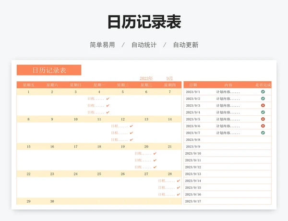This screenshot has width=288, height=221.
Task: Click the 2023/9/5 date cell
Action: (x=193, y=119)
